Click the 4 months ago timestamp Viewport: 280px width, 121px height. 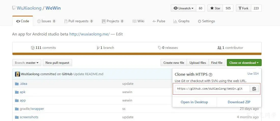(x=248, y=117)
